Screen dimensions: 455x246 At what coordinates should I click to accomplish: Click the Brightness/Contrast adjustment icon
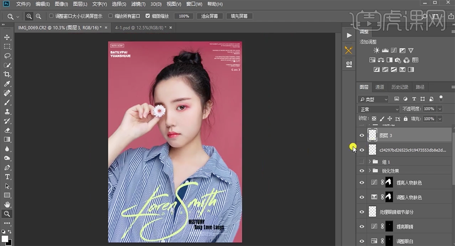376,51
